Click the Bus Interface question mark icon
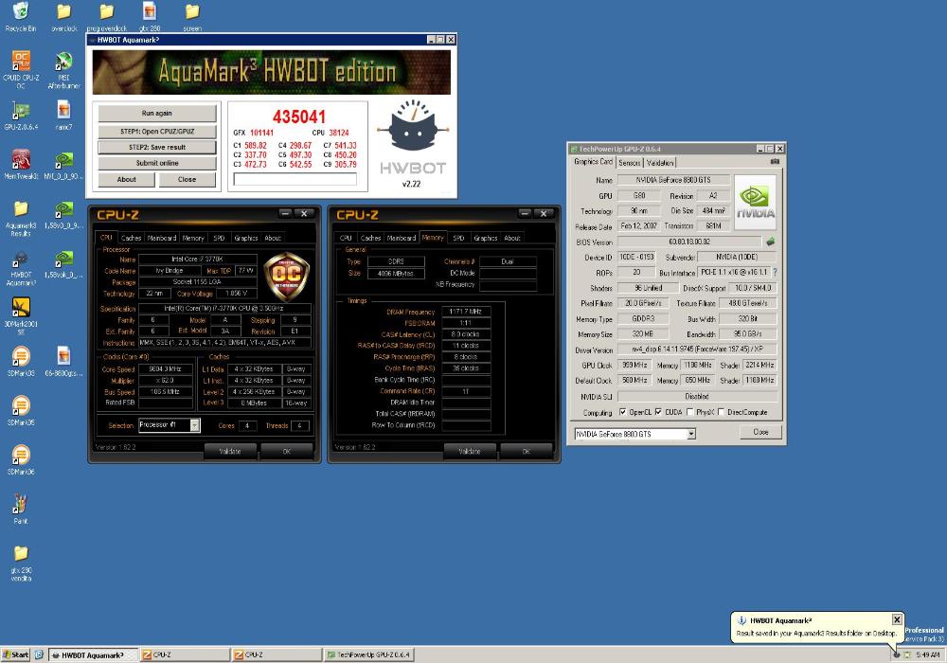The image size is (947, 663). click(x=775, y=273)
